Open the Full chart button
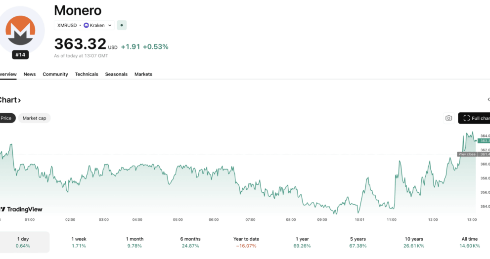This screenshot has width=490, height=259. click(475, 118)
